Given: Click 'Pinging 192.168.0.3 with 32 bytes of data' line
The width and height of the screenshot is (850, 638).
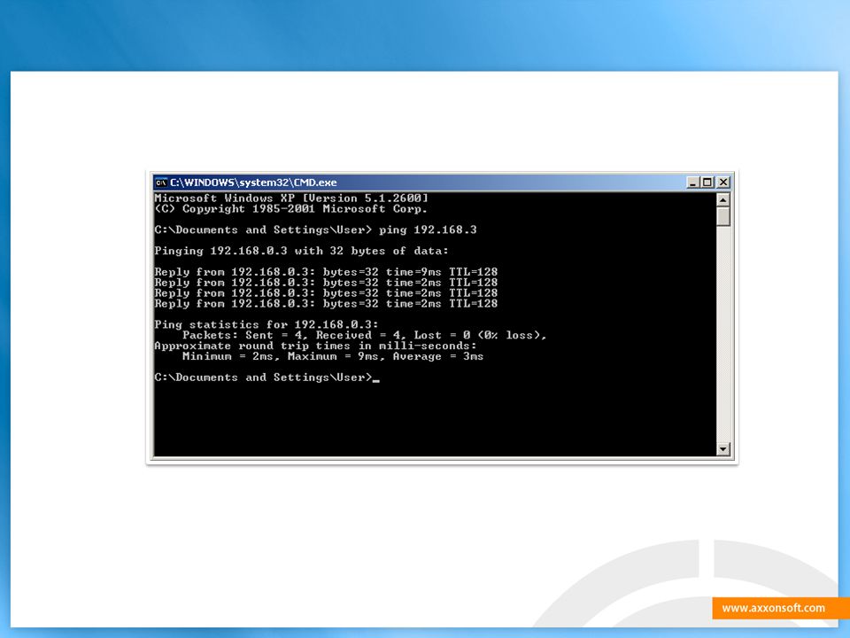Looking at the screenshot, I should pos(301,251).
